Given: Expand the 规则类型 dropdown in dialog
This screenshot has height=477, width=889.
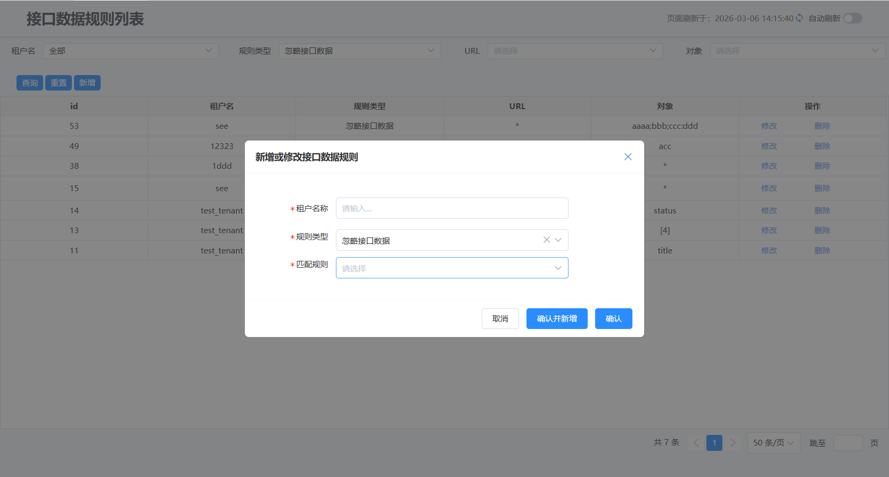Looking at the screenshot, I should click(x=558, y=240).
